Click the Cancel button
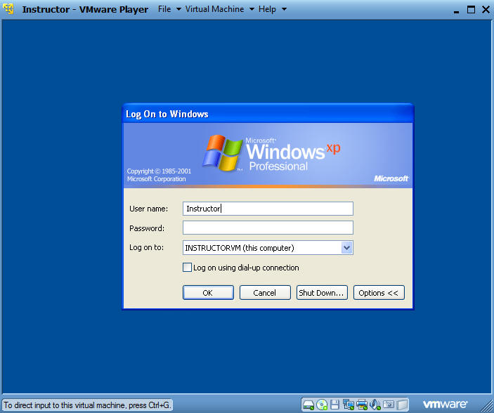 pyautogui.click(x=265, y=293)
